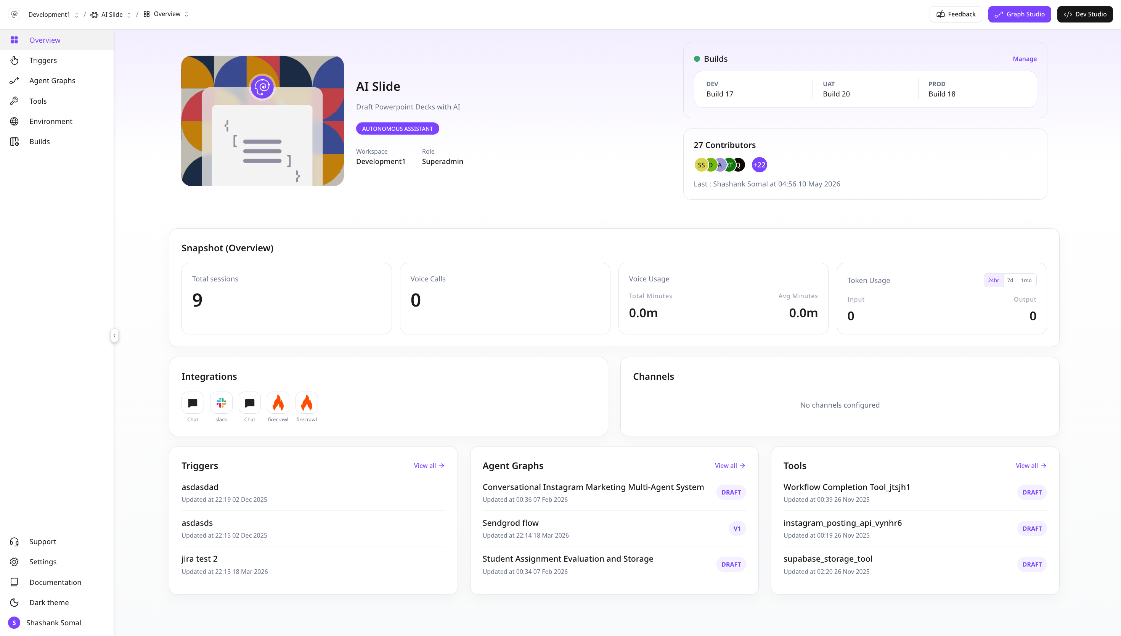
Task: Click the SS contributor avatar
Action: pyautogui.click(x=700, y=165)
